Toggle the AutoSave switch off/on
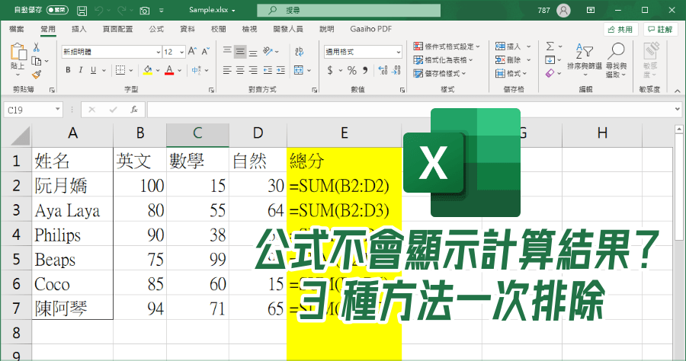Screen dimensions: 686x361 [x=57, y=10]
